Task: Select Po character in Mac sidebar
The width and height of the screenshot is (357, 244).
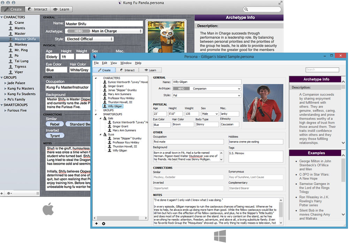Action: [16, 55]
